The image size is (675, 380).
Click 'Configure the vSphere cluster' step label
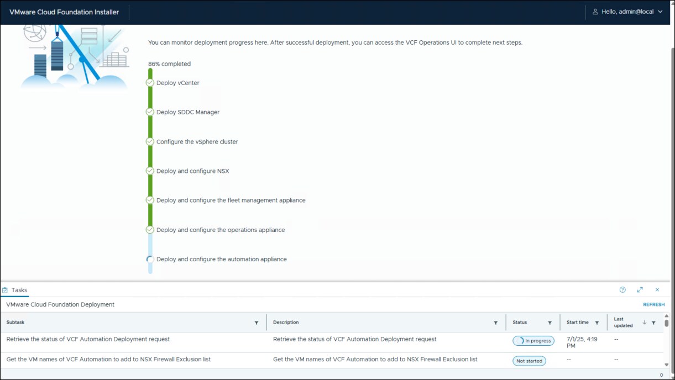pos(197,141)
